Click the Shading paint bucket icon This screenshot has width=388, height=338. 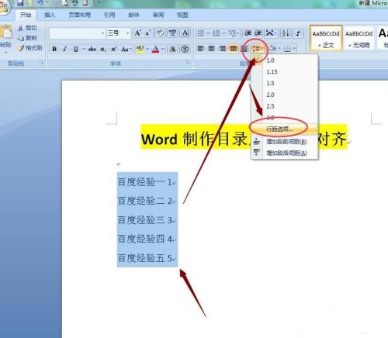coord(273,49)
